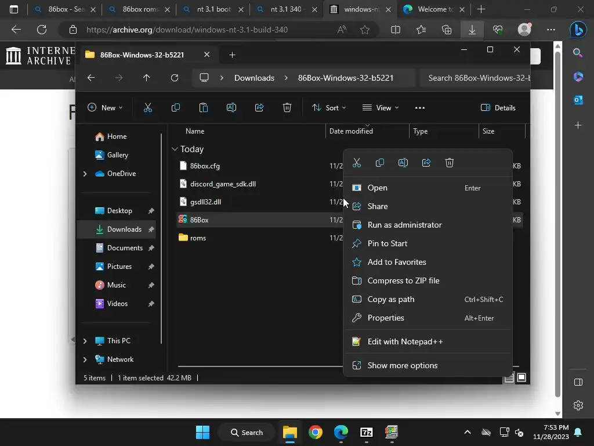
Task: Click Copy icon in Explorer toolbar
Action: 175,107
